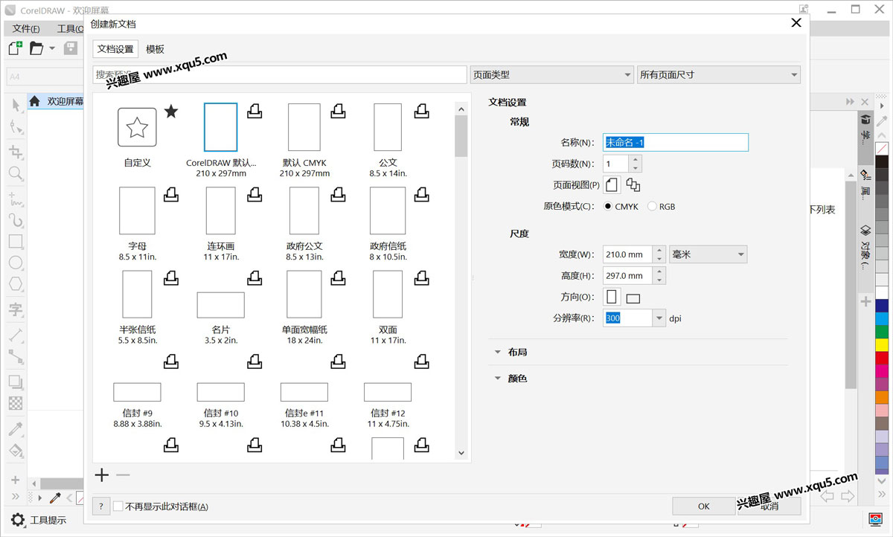
Task: Select the Custom star preset thumbnail
Action: (137, 127)
